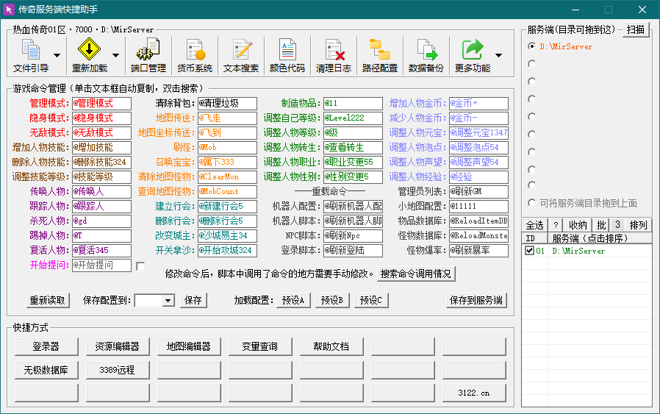Click the 管理模式 command text field

tap(101, 104)
